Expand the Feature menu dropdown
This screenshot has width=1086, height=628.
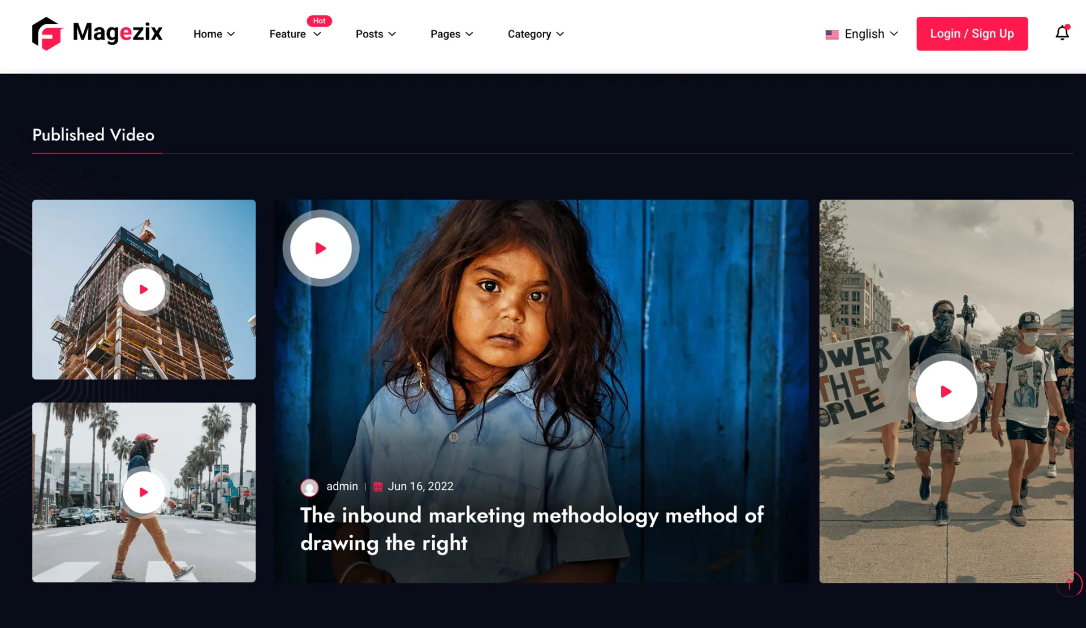(295, 34)
